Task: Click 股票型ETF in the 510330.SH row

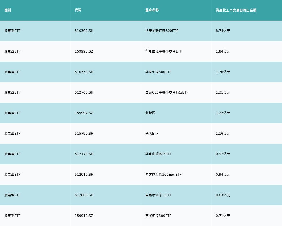Action: coord(12,72)
